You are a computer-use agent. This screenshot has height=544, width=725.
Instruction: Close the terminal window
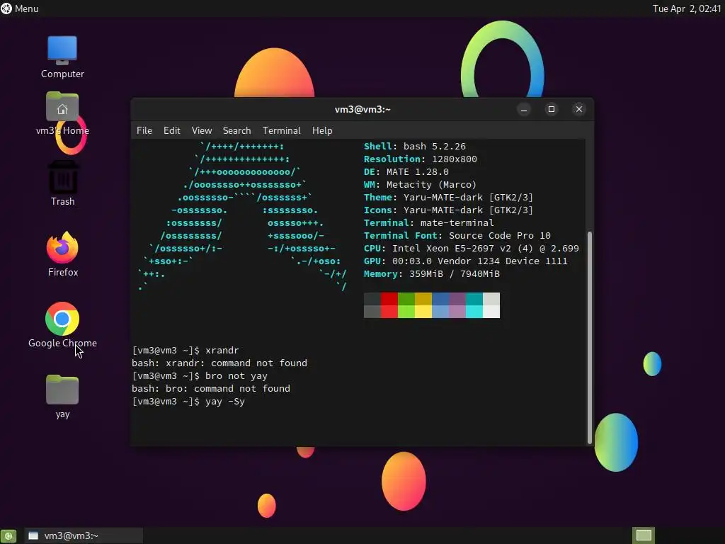point(579,109)
